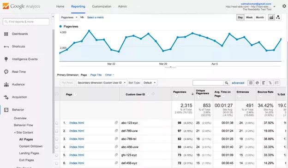
Task: Expand the chart handle below timeline
Action: pyautogui.click(x=170, y=67)
